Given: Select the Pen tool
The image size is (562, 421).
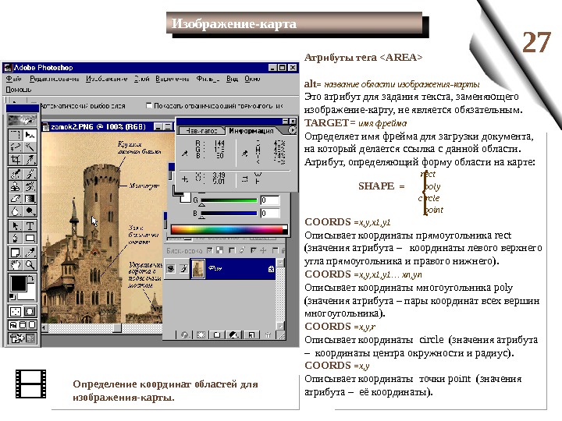Looking at the screenshot, I should click(x=15, y=238).
